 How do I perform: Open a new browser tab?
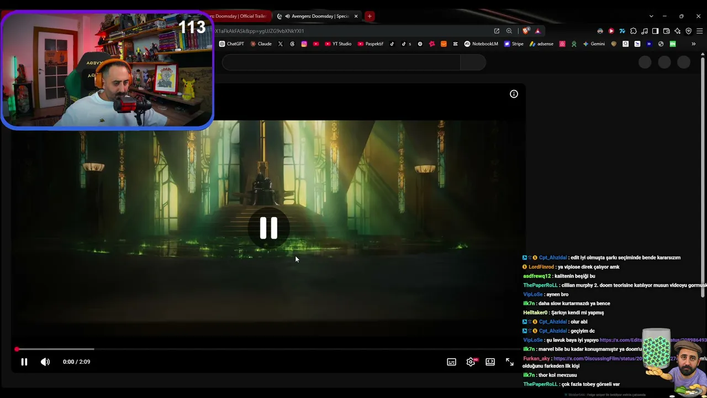pyautogui.click(x=370, y=16)
